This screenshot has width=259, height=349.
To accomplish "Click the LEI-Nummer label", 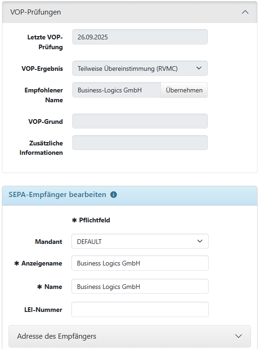I will pyautogui.click(x=43, y=310).
